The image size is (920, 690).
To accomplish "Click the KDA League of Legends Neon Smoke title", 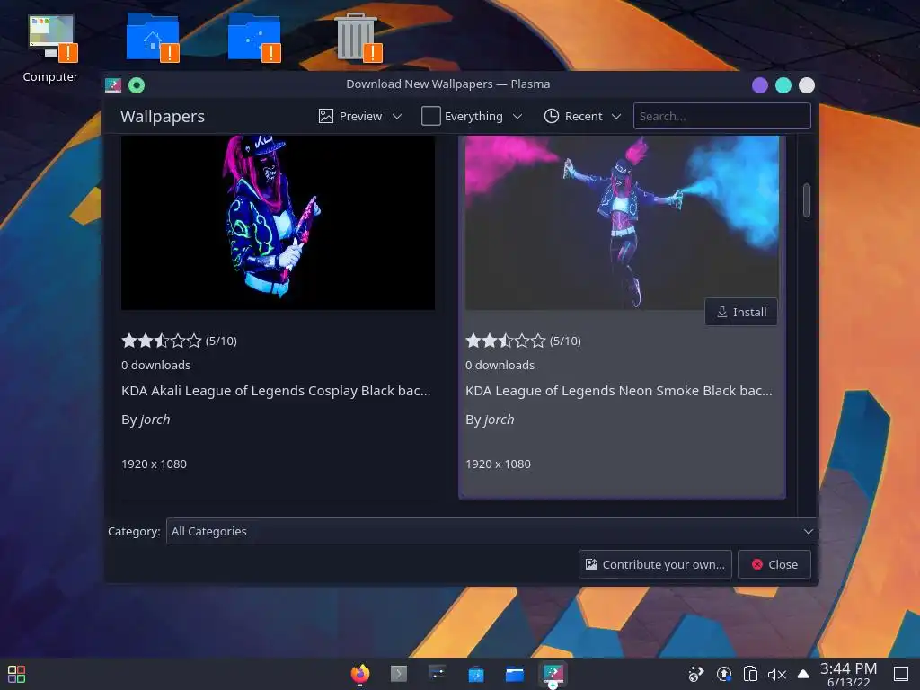I will [x=618, y=391].
